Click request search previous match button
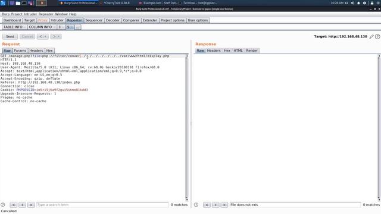 click(14, 204)
